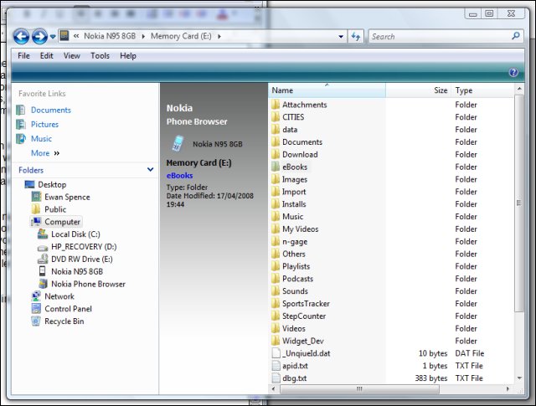
Task: Sort by Type column header
Action: 482,90
